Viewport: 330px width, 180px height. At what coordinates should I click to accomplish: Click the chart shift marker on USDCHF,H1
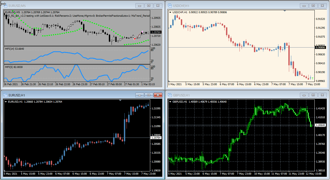click(x=285, y=11)
